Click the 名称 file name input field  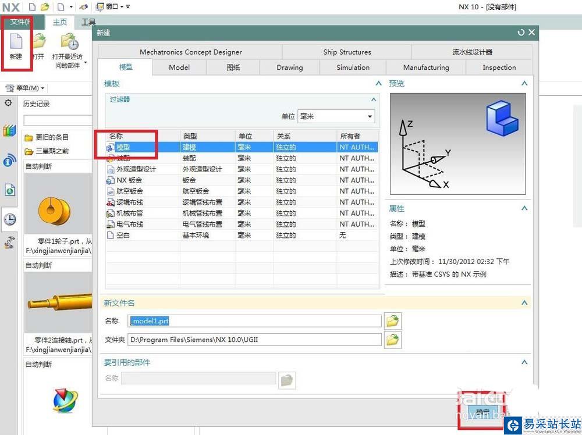[255, 321]
